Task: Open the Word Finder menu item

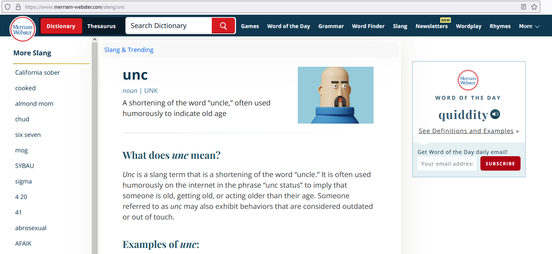Action: 368,26
